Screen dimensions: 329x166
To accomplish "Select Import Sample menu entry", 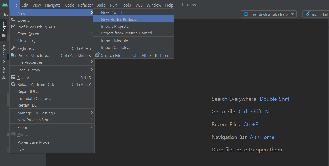I will (x=134, y=47).
